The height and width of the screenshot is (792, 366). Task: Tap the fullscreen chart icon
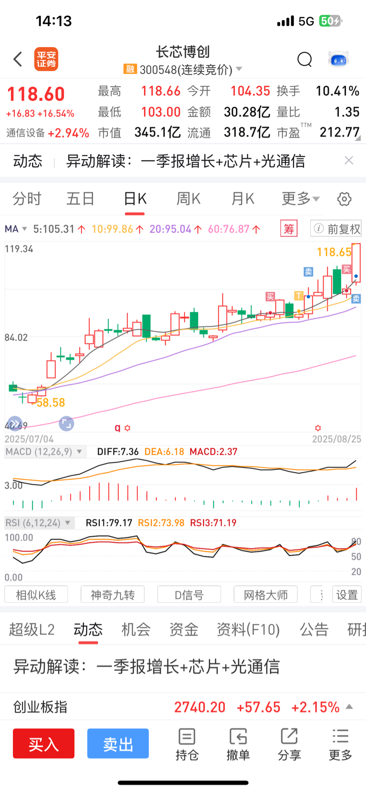[x=66, y=423]
